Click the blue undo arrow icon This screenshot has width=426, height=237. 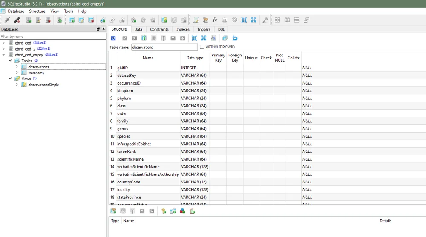[235, 38]
